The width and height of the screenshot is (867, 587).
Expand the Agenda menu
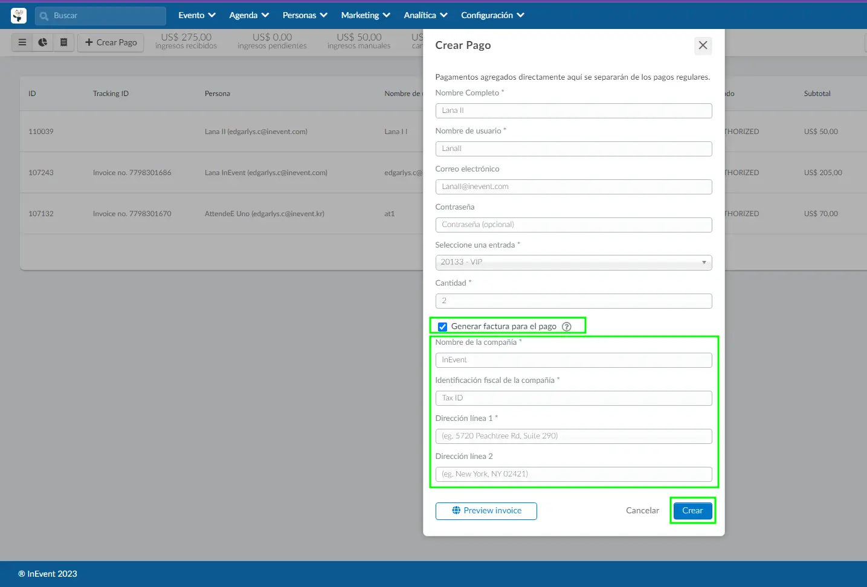coord(249,15)
